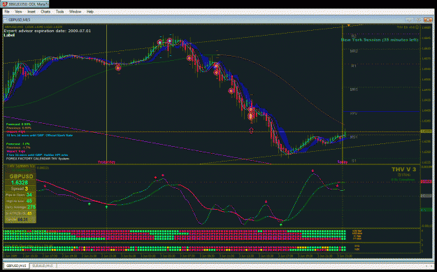Switch to the GBPUSD,M15 chart tab
The image size is (437, 272).
point(16,266)
